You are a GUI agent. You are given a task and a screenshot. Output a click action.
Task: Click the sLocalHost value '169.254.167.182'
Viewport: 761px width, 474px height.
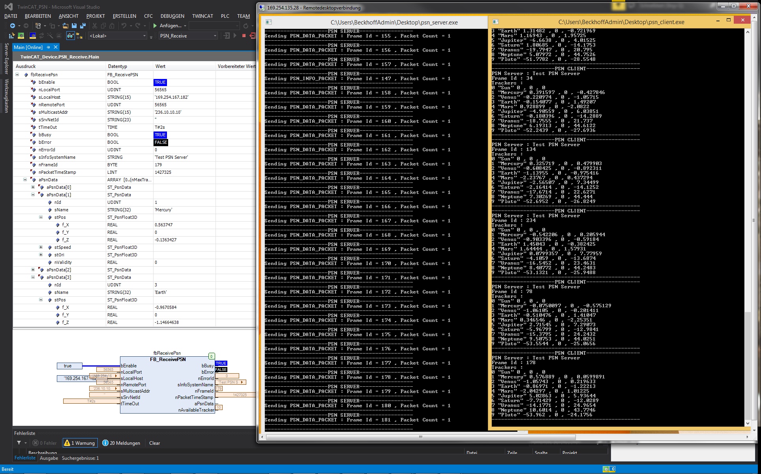click(x=171, y=97)
